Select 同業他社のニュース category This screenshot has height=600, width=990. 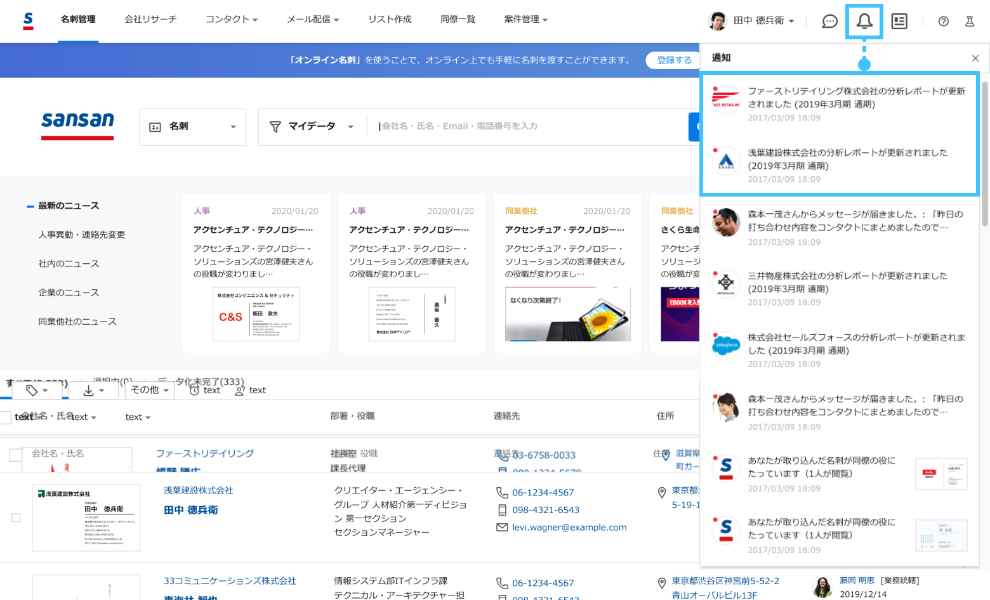[77, 322]
